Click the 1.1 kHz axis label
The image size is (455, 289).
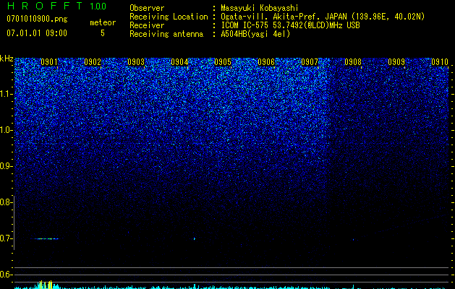7,94
